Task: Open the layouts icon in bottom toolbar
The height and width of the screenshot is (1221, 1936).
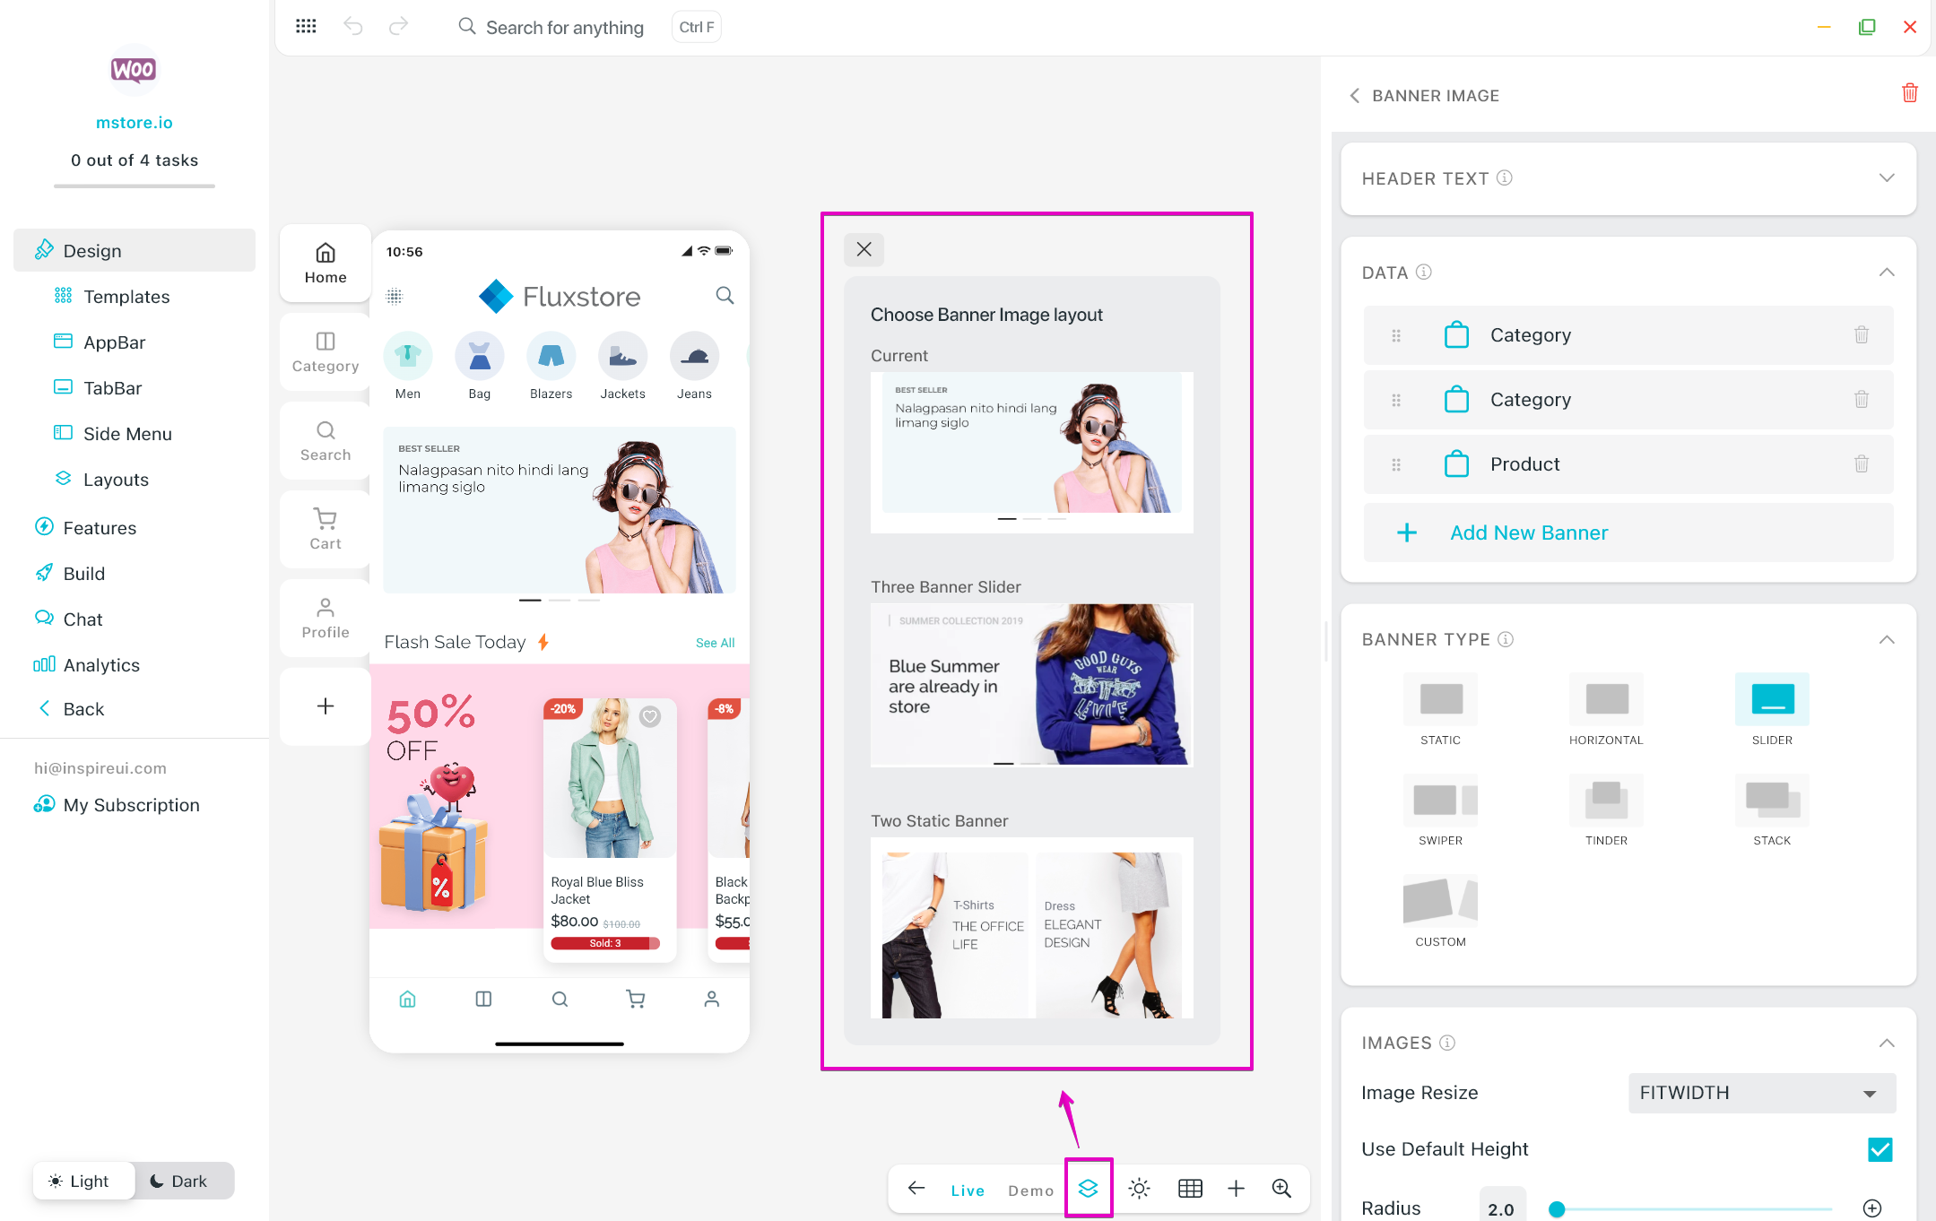Action: 1088,1189
